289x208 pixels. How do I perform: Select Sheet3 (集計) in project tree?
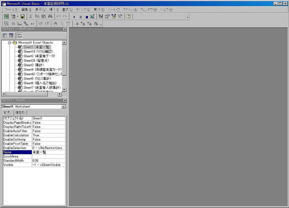pyautogui.click(x=34, y=65)
